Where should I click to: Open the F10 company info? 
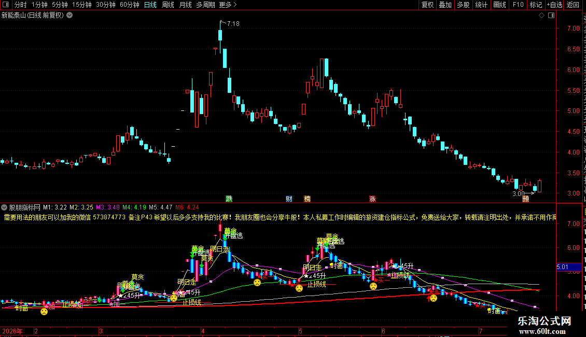(x=518, y=5)
